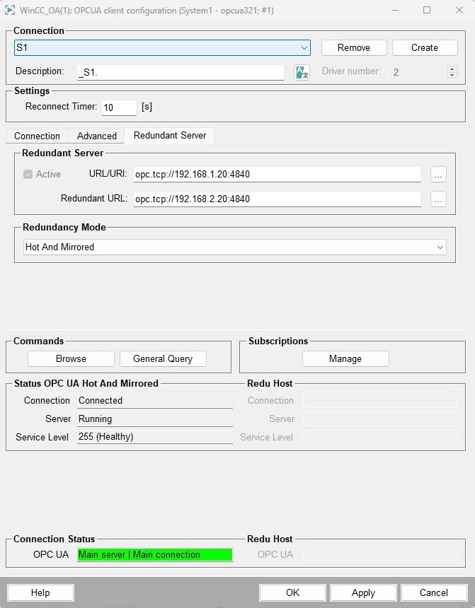
Task: Toggle the Active checkbox
Action: (x=28, y=175)
